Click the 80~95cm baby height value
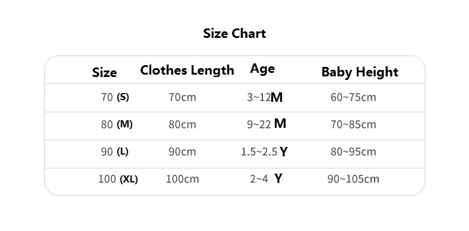469x231 pixels. coord(353,152)
